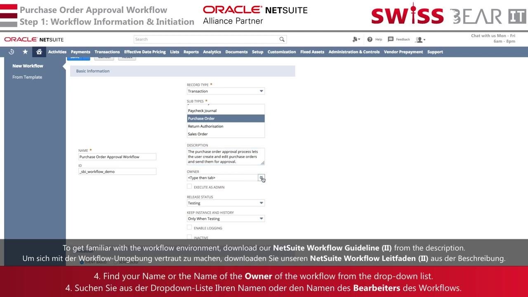Choose Paycheck Journal in Sub Types list
Image resolution: width=528 pixels, height=297 pixels.
click(x=226, y=111)
